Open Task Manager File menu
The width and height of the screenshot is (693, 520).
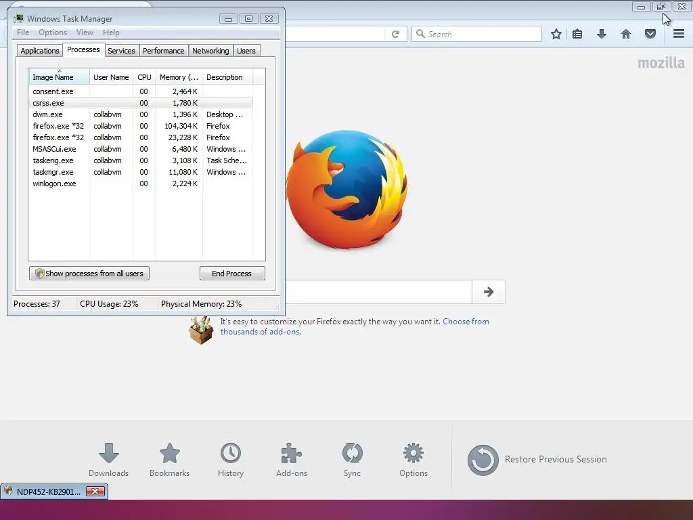[x=23, y=32]
